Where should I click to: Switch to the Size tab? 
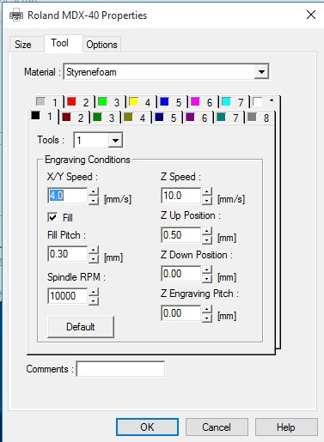tap(23, 45)
